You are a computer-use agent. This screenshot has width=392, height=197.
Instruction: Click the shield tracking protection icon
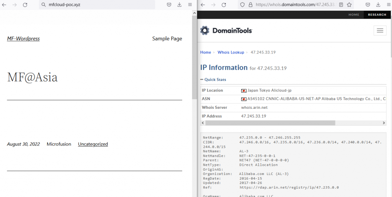[242, 5]
